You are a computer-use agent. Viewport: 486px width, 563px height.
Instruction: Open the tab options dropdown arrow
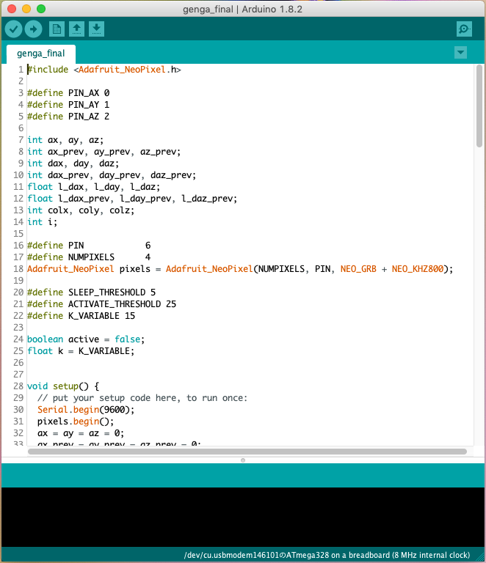coord(460,53)
